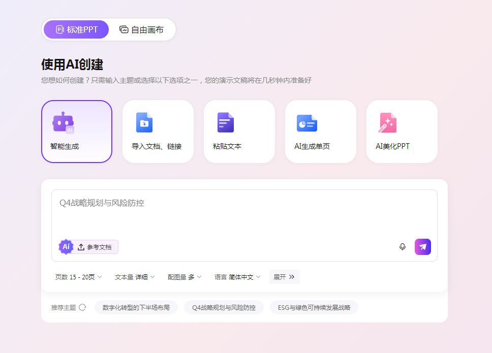Activate microphone voice input
The image size is (492, 353).
[x=402, y=247]
